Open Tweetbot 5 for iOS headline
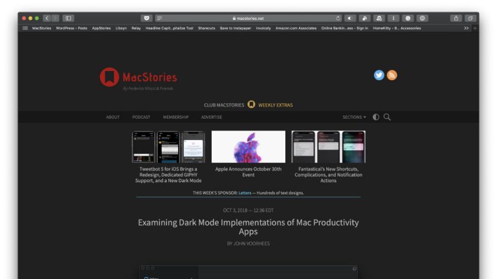Image resolution: width=497 pixels, height=279 pixels. point(168,174)
